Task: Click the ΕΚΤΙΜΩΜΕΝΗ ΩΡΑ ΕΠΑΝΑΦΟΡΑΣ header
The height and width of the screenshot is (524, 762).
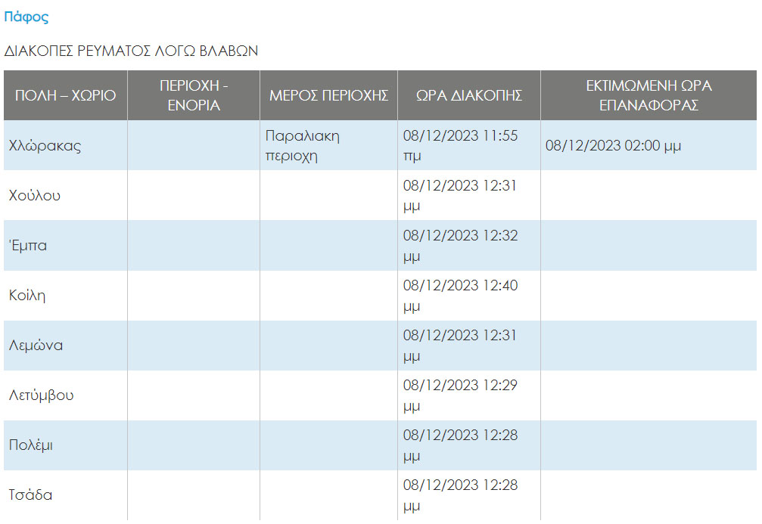Action: pos(648,95)
